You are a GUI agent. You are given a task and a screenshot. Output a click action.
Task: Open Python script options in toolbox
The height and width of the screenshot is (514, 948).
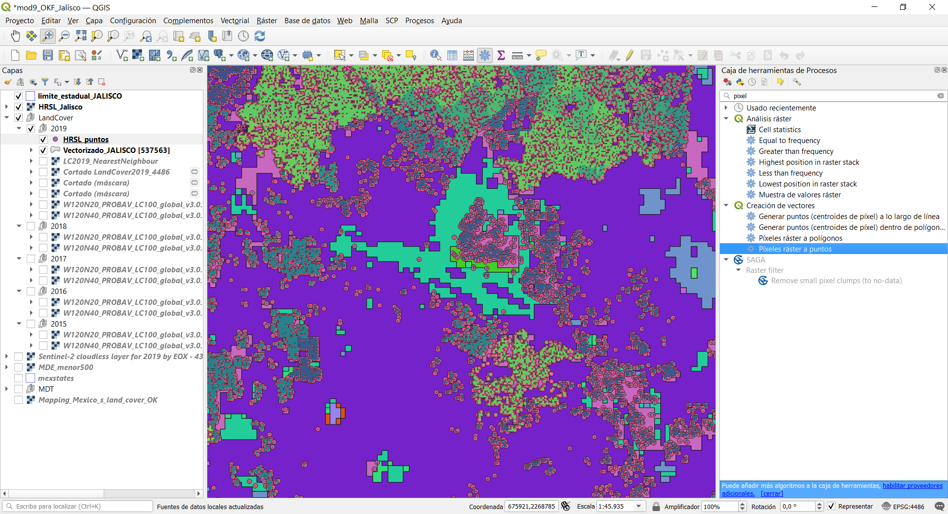(x=740, y=82)
